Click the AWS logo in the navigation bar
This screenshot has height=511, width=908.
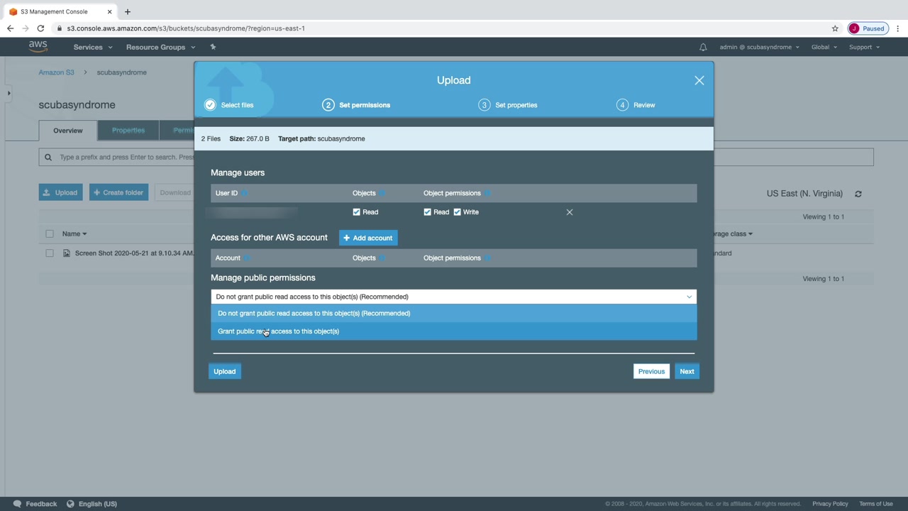point(38,47)
